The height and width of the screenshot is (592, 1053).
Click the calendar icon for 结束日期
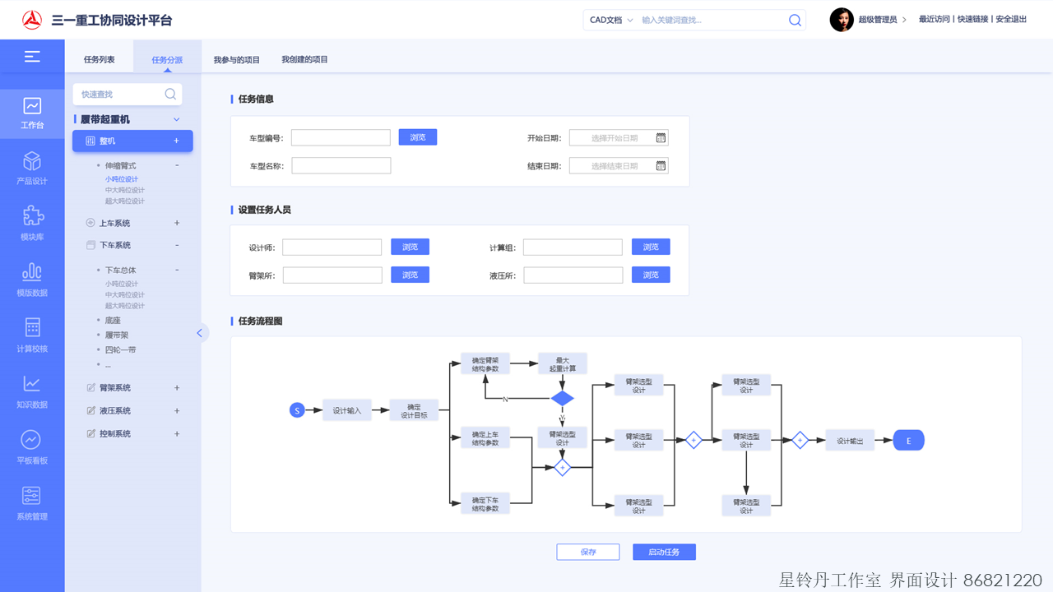(x=661, y=166)
